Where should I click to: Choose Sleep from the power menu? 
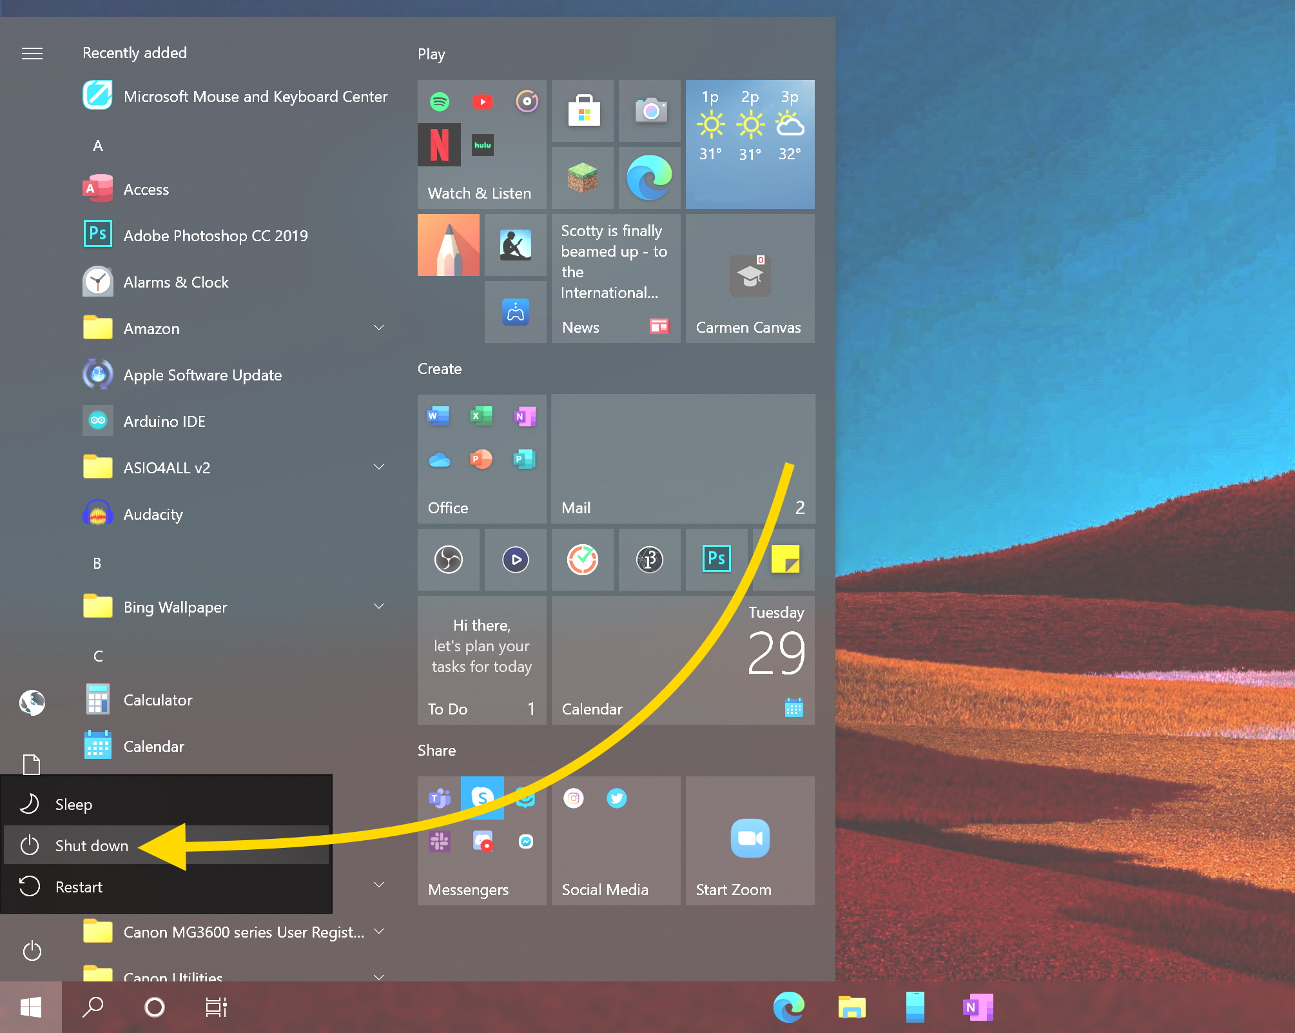(x=166, y=804)
